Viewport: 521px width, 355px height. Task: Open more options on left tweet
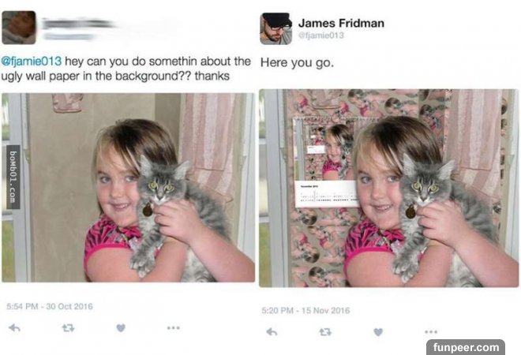tap(174, 327)
